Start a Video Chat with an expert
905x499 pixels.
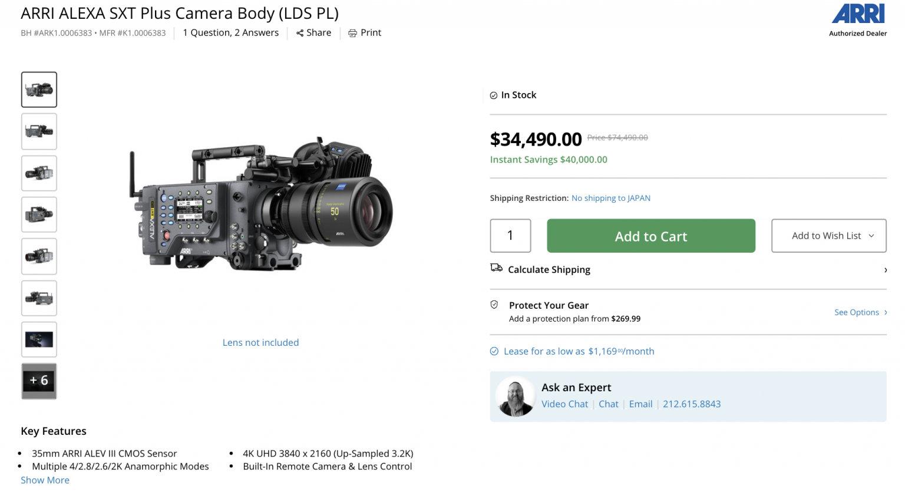coord(564,404)
